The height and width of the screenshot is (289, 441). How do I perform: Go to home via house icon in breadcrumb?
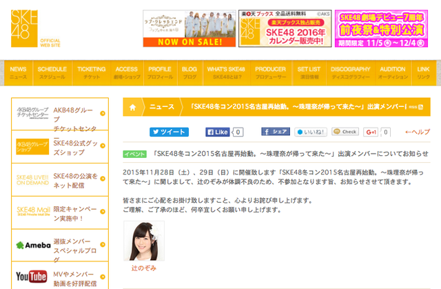pos(132,107)
